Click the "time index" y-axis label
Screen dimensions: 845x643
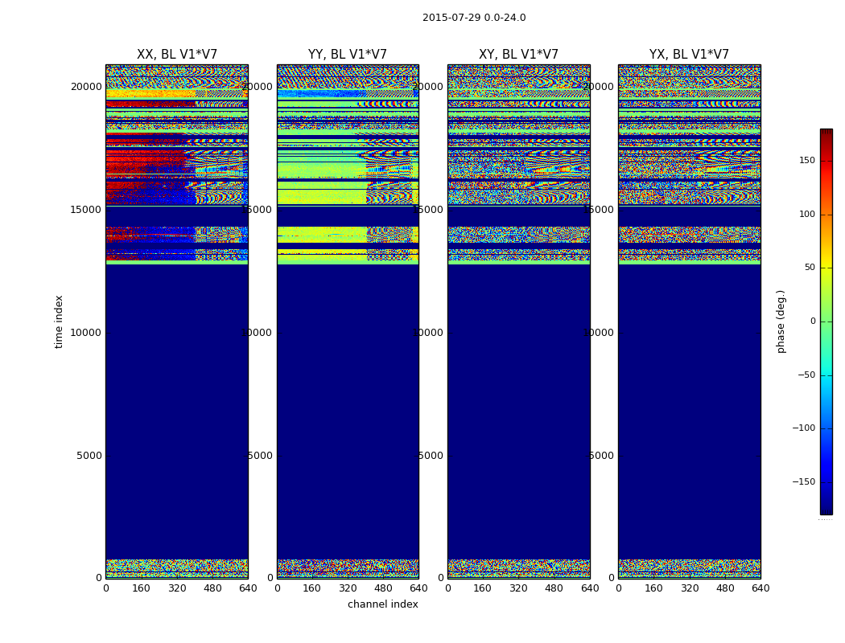coord(60,321)
